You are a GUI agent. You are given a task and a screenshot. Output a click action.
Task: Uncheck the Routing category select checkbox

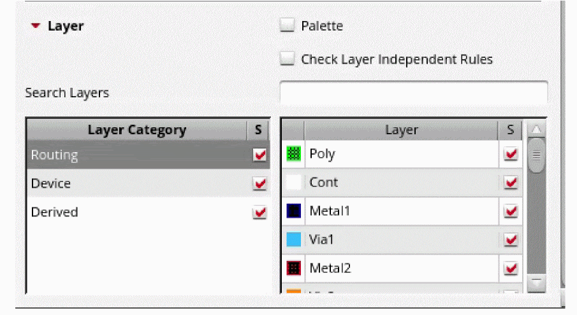point(259,155)
